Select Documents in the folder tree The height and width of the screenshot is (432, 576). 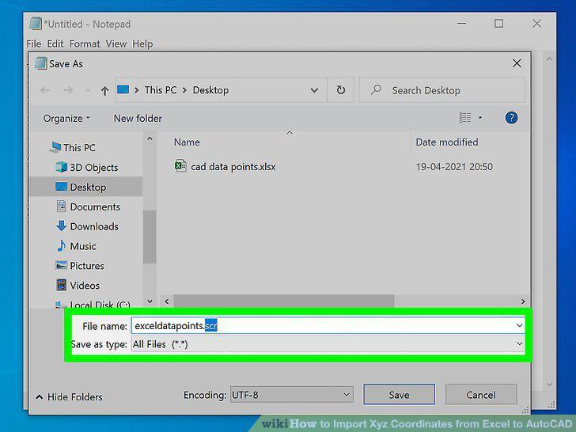95,207
